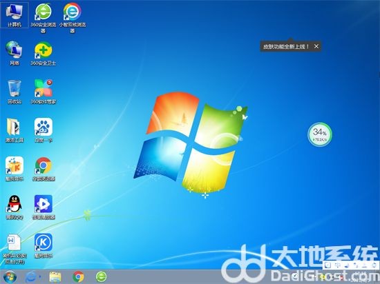This screenshot has height=284, width=380.
Task: Select the 计算机 desktop icon
Action: [15, 15]
